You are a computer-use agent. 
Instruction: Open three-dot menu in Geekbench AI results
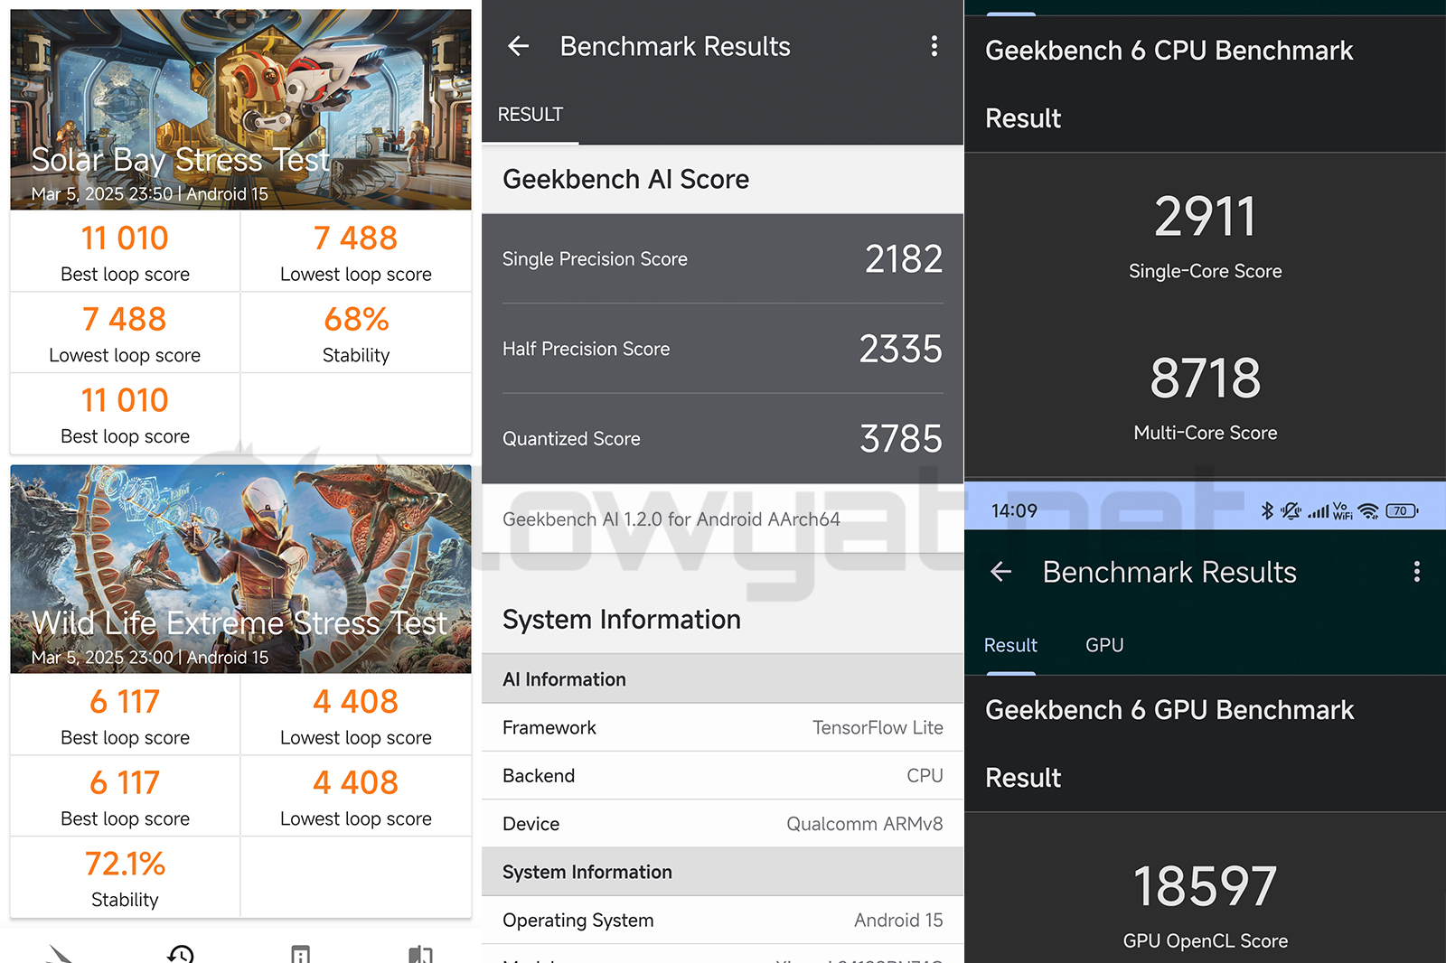click(934, 46)
